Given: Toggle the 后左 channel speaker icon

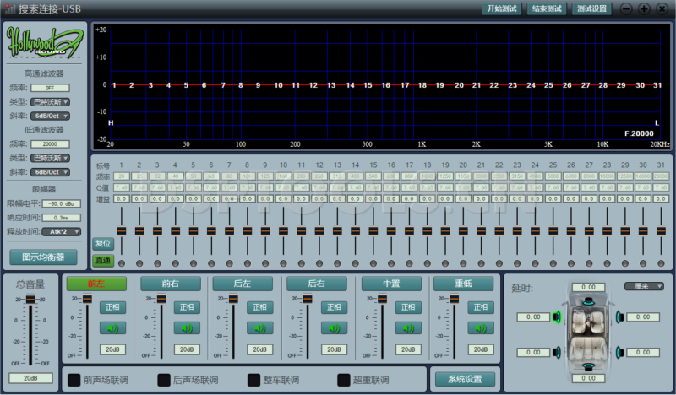Looking at the screenshot, I should (259, 328).
